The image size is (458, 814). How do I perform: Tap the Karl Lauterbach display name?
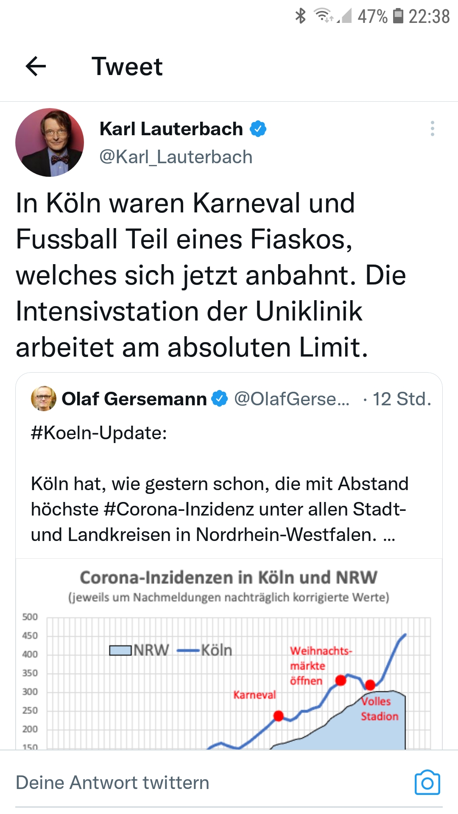(x=171, y=129)
